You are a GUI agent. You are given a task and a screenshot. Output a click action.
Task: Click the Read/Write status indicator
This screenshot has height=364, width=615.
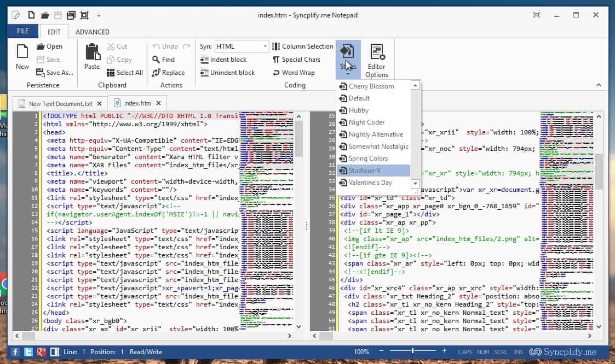tap(146, 352)
